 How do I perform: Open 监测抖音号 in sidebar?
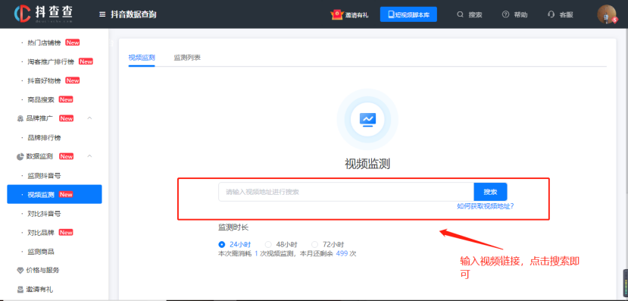coord(44,176)
